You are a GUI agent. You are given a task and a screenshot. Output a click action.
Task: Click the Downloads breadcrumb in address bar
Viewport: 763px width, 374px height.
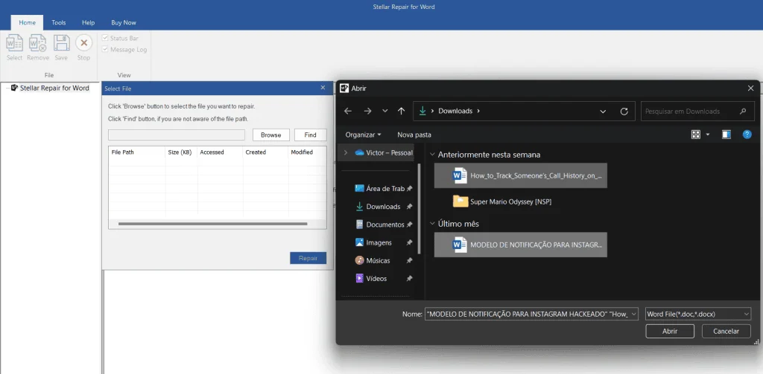click(455, 111)
